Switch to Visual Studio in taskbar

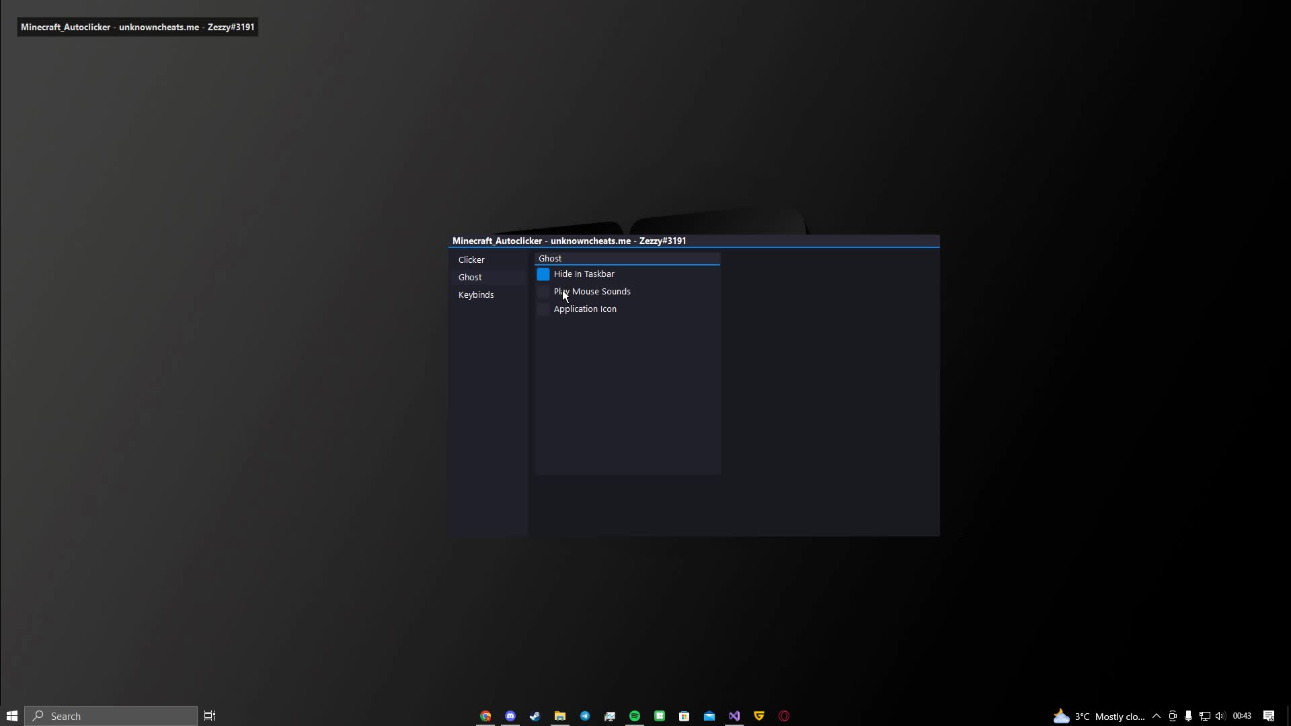click(x=734, y=716)
